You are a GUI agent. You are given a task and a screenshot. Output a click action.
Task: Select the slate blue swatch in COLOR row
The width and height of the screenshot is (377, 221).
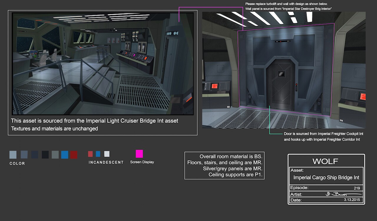point(24,155)
